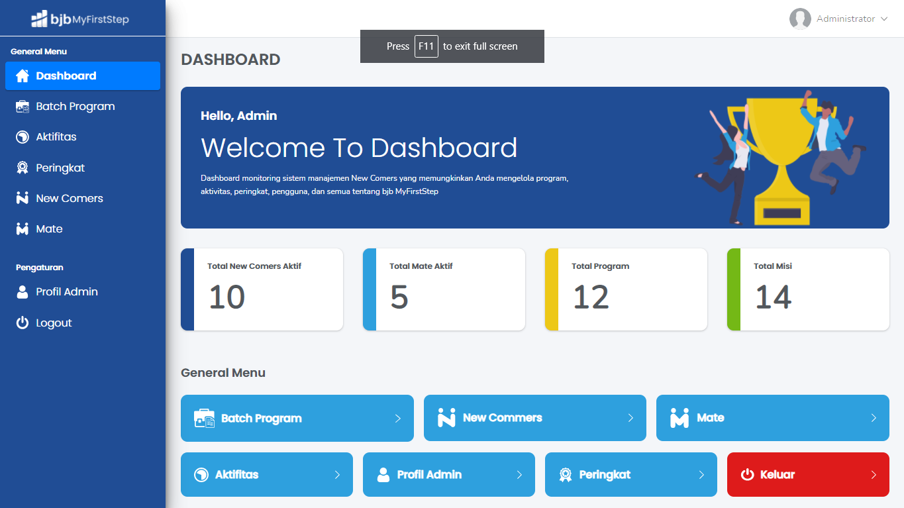Expand the Administrator account dropdown arrow
904x508 pixels.
(x=884, y=19)
